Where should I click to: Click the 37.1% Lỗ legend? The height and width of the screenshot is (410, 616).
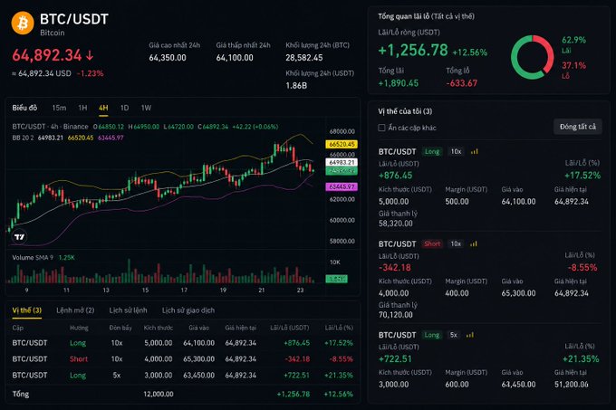573,71
